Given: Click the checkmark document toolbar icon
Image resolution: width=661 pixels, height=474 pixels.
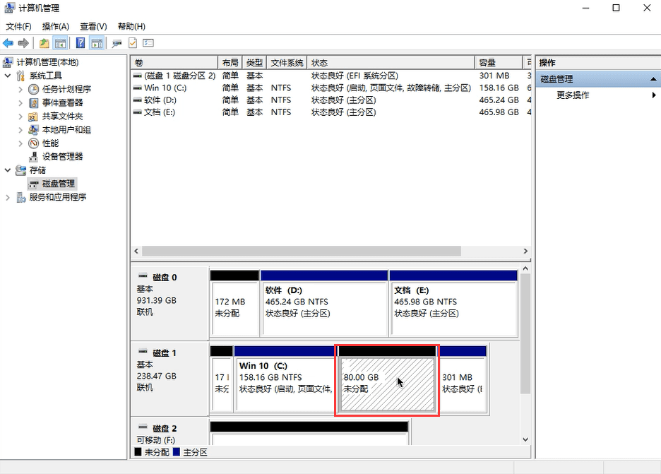Looking at the screenshot, I should click(x=133, y=43).
